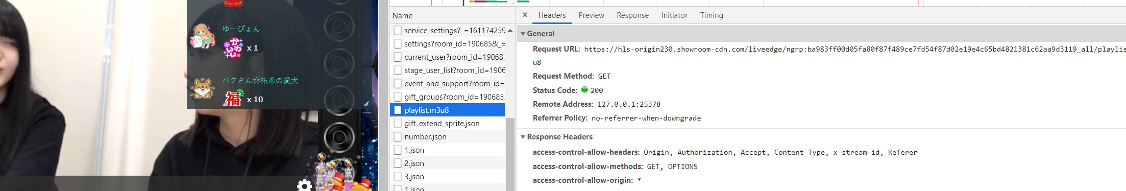Click the ゆーぴょん username
The height and width of the screenshot is (191, 1126).
click(241, 29)
